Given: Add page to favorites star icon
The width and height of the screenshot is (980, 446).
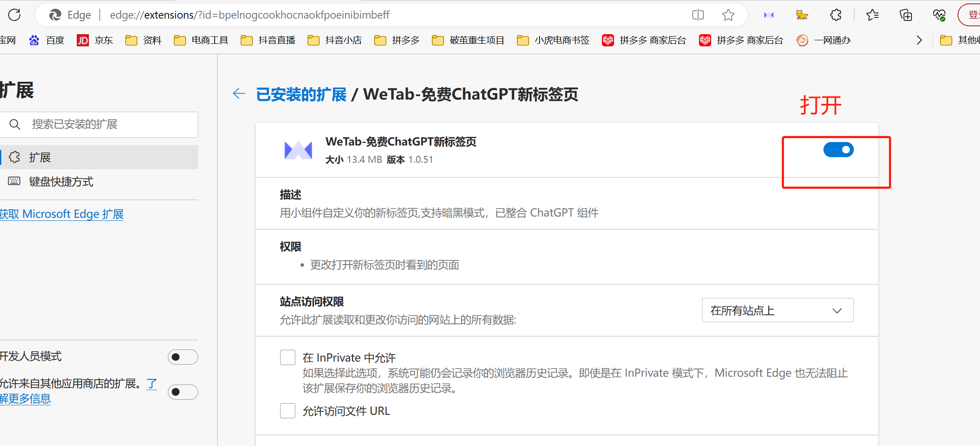Looking at the screenshot, I should pos(728,15).
